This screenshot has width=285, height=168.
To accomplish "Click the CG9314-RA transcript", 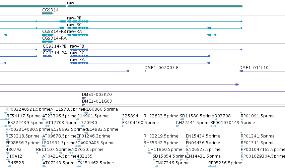I will click(48, 42).
